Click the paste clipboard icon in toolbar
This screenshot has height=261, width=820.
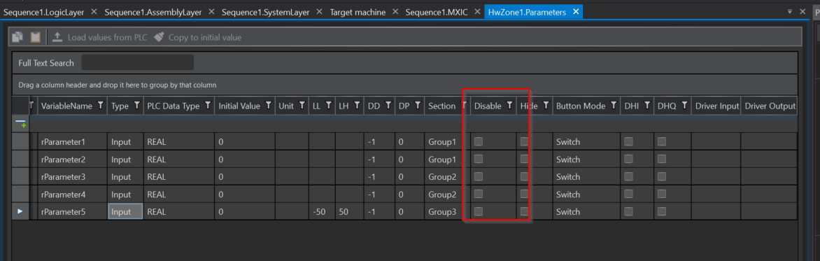tap(35, 37)
